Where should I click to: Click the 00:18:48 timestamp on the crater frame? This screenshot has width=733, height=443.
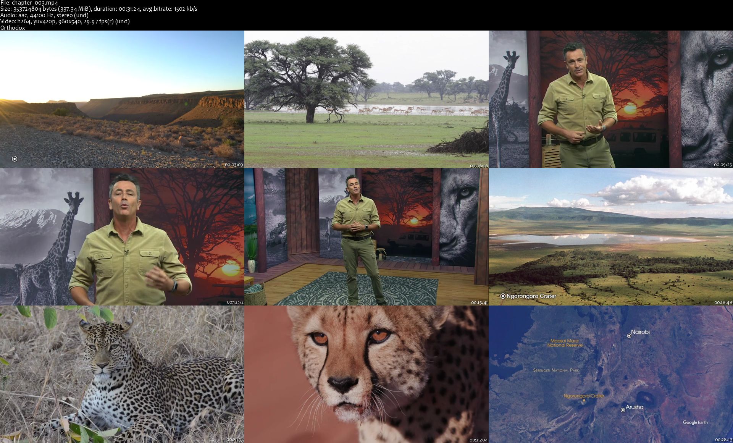coord(723,302)
